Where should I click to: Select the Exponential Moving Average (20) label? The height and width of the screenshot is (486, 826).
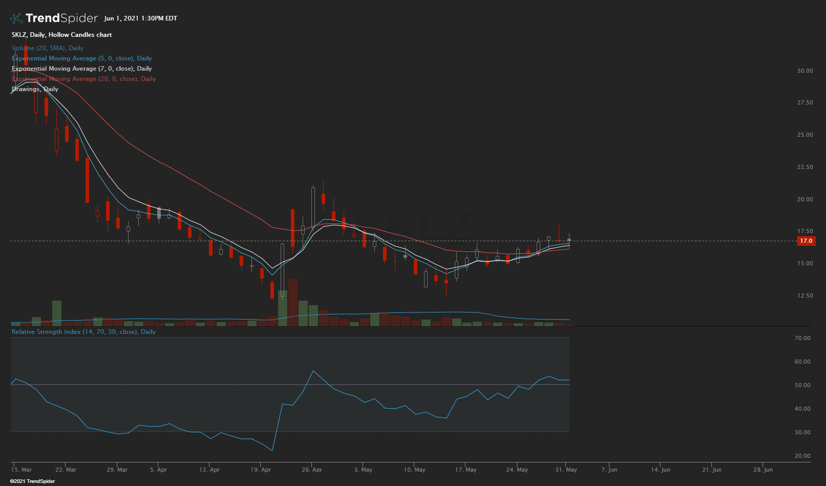(x=83, y=79)
